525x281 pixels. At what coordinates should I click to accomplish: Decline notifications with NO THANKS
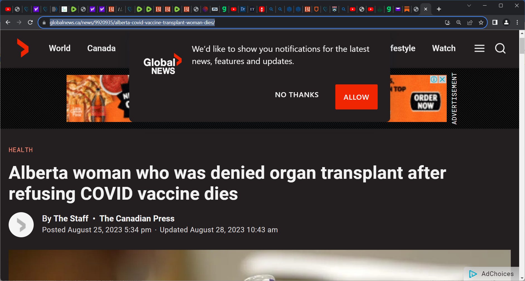297,95
